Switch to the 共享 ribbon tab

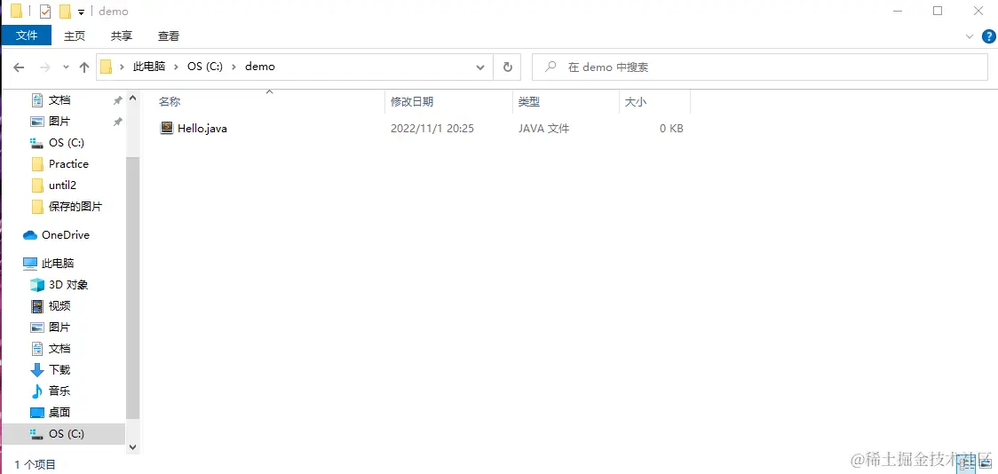pos(122,36)
